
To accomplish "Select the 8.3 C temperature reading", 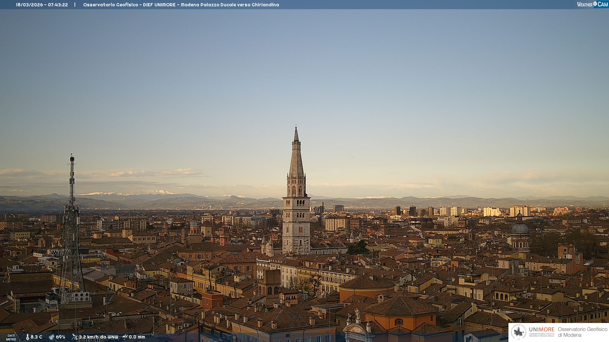I will (36, 337).
